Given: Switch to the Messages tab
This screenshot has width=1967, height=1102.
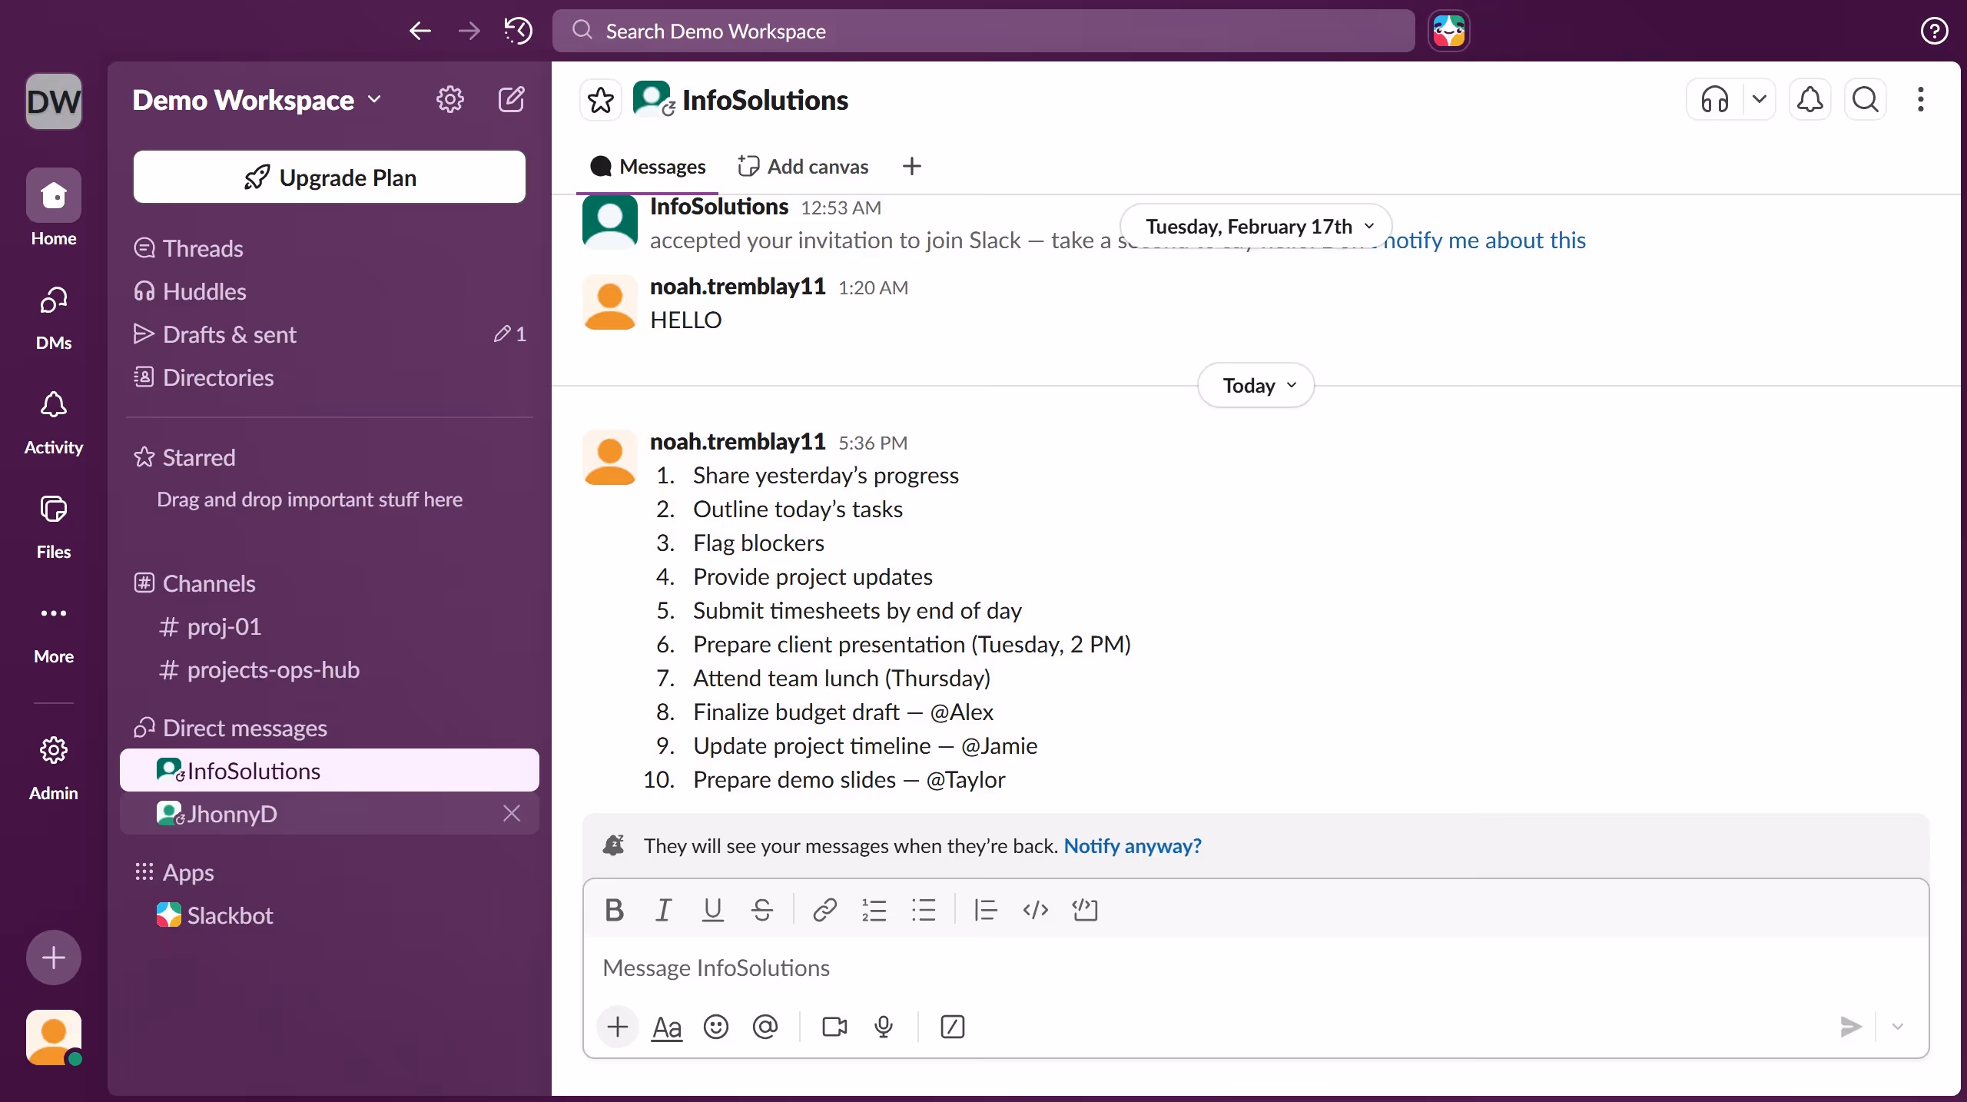Looking at the screenshot, I should (647, 166).
